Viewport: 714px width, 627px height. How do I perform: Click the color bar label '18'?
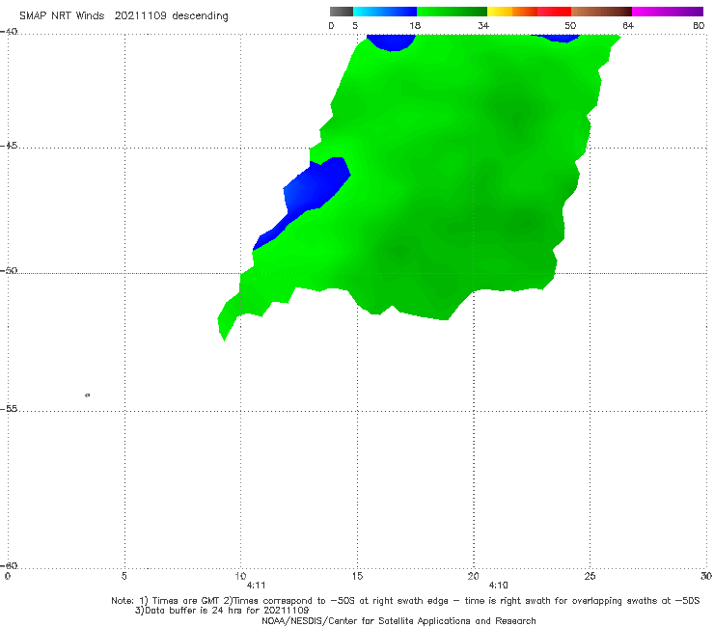(x=415, y=25)
